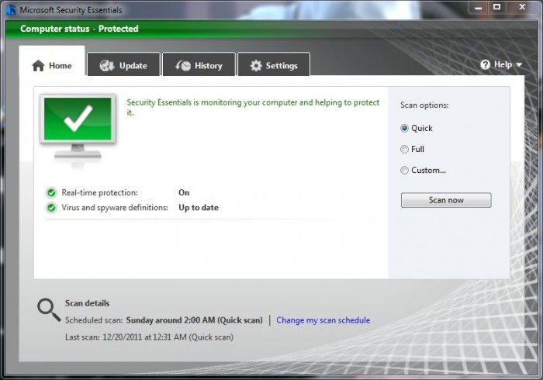543x380 pixels.
Task: Click the gear icon on Settings tab
Action: (x=256, y=65)
